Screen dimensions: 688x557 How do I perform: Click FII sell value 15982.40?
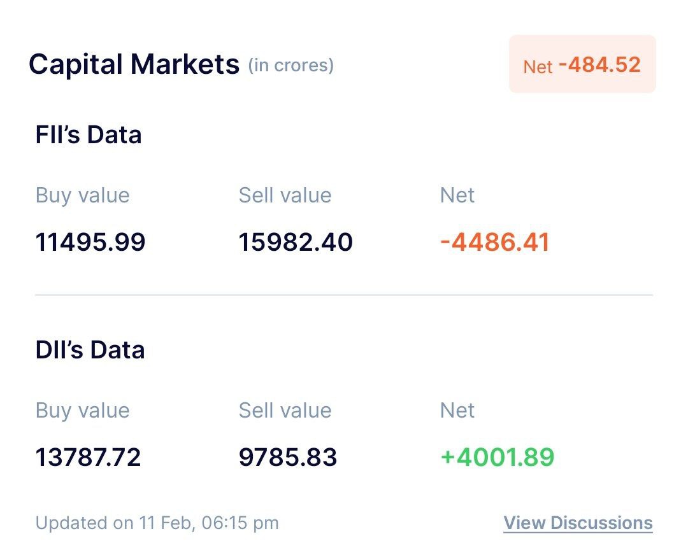tap(296, 242)
